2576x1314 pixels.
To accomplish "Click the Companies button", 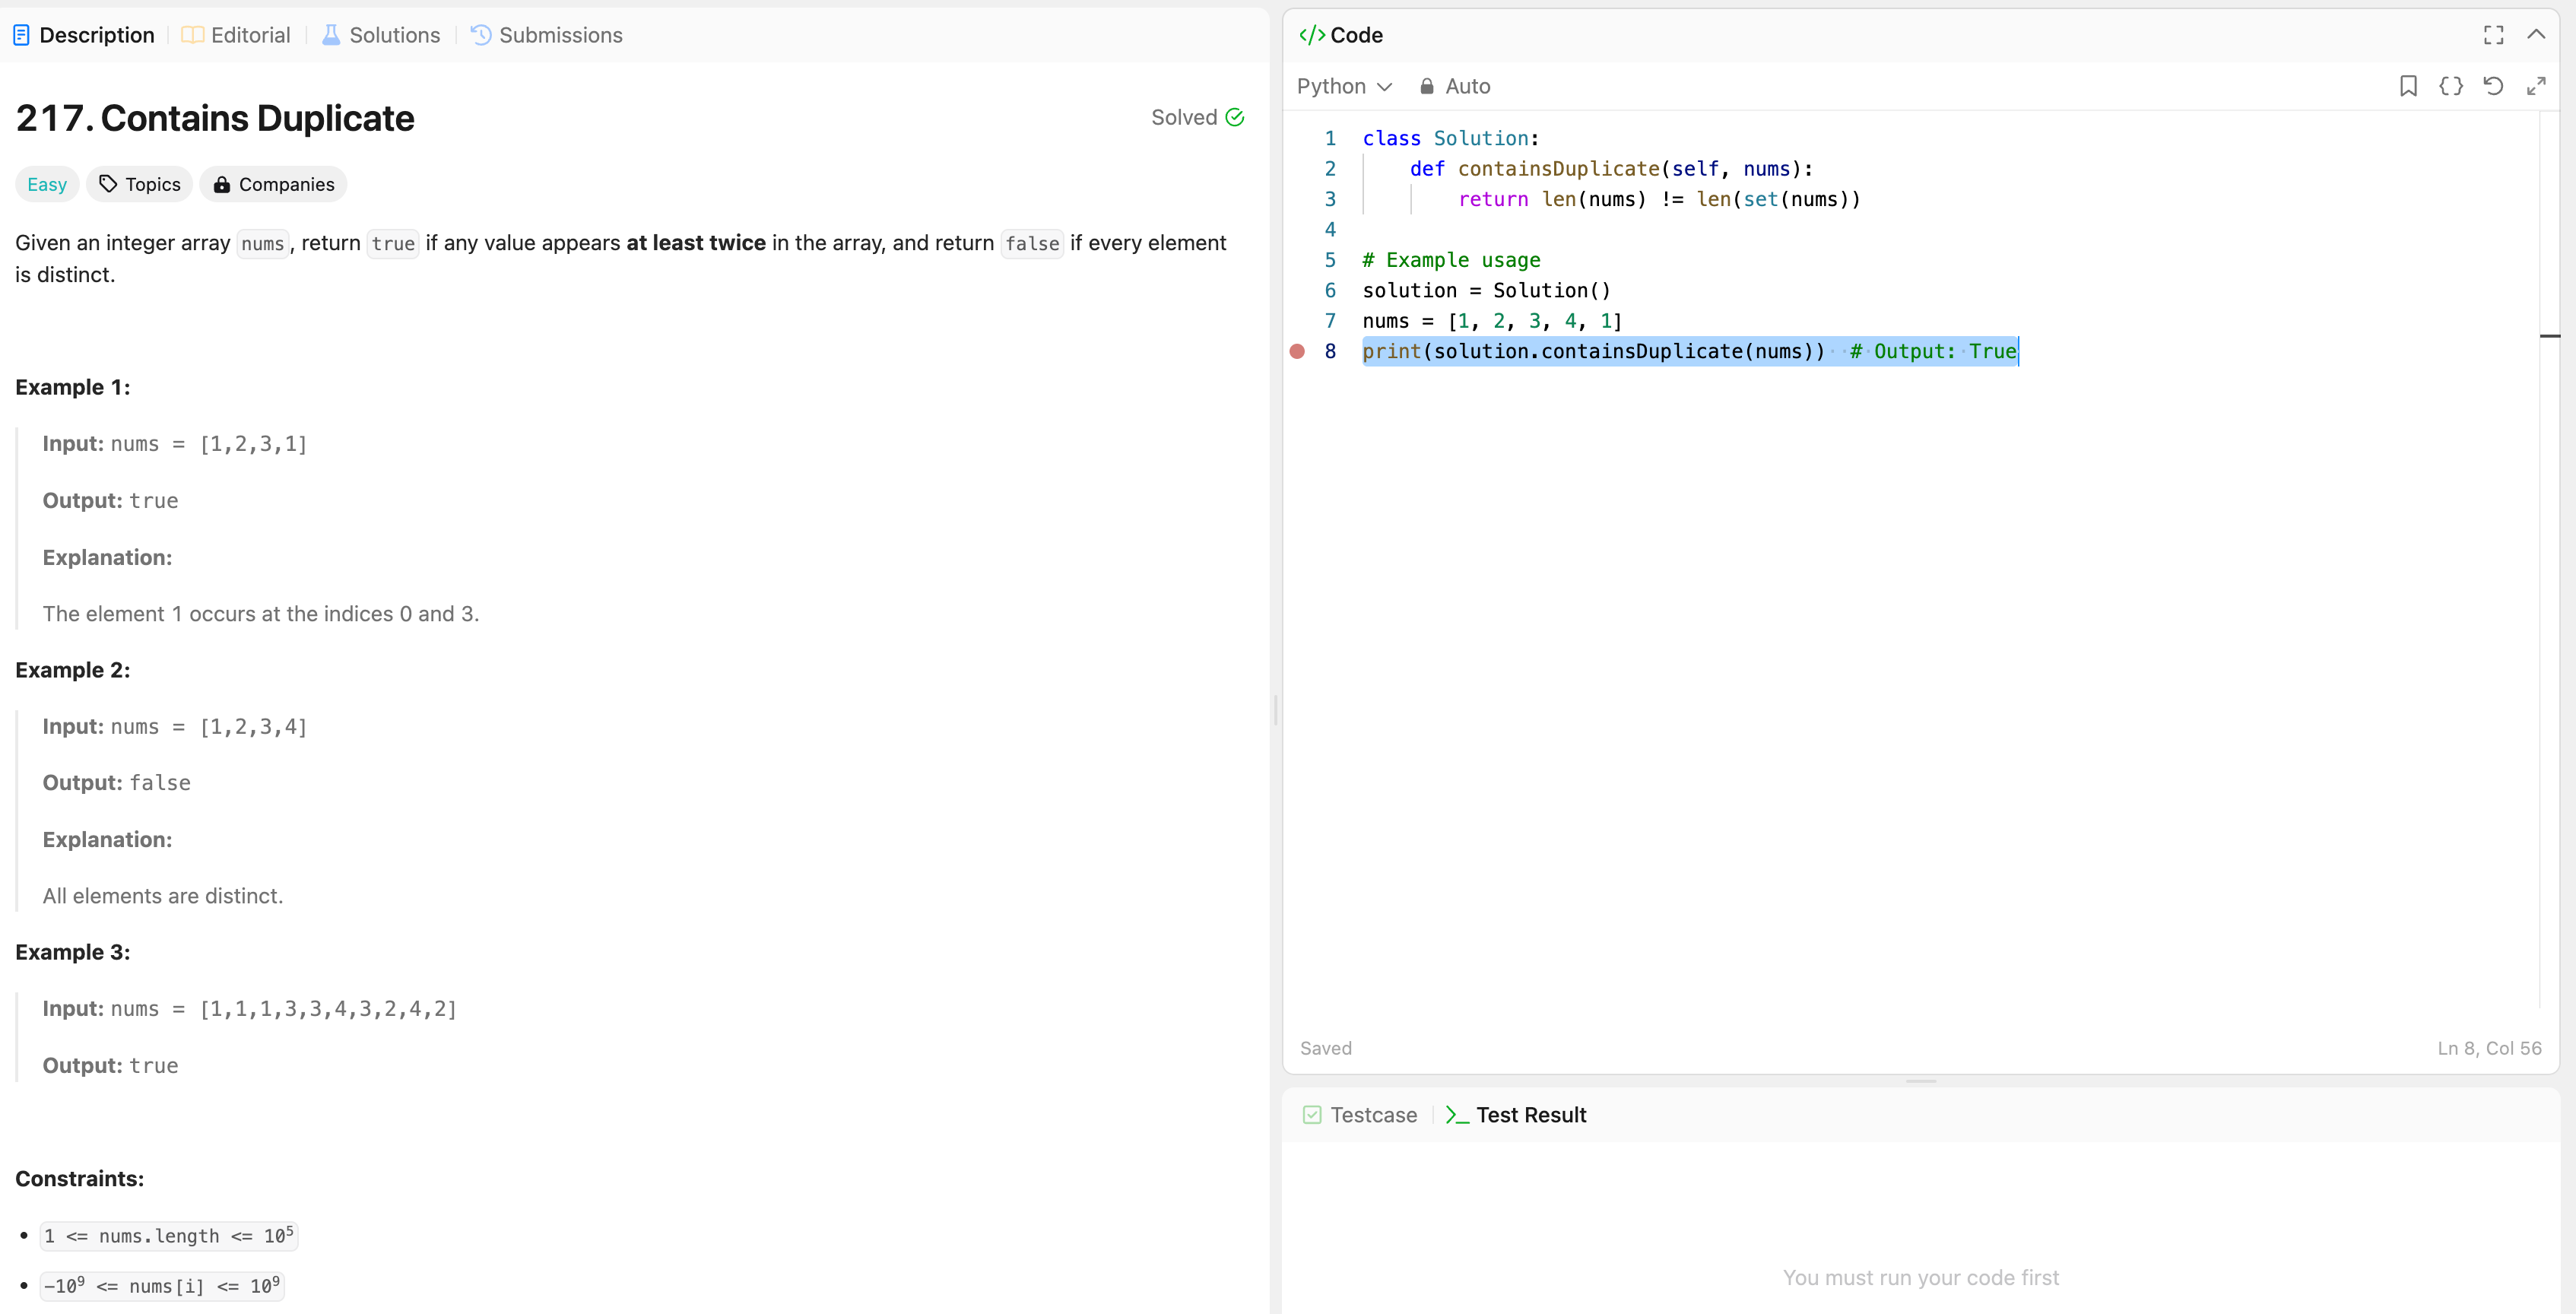I will 273,185.
